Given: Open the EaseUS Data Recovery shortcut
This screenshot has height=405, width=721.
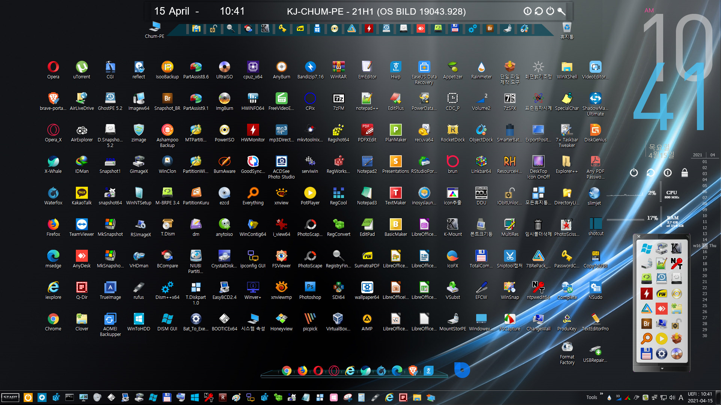Looking at the screenshot, I should pyautogui.click(x=424, y=73).
